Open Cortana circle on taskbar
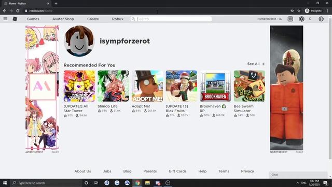332x187 pixels. point(86,183)
